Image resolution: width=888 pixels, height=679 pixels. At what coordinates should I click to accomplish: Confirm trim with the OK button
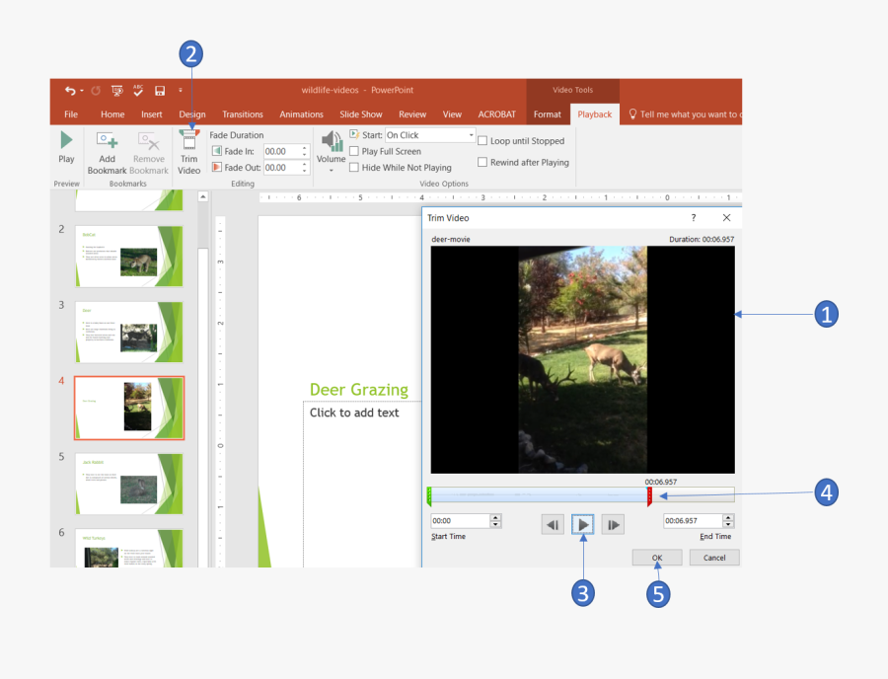(x=657, y=558)
